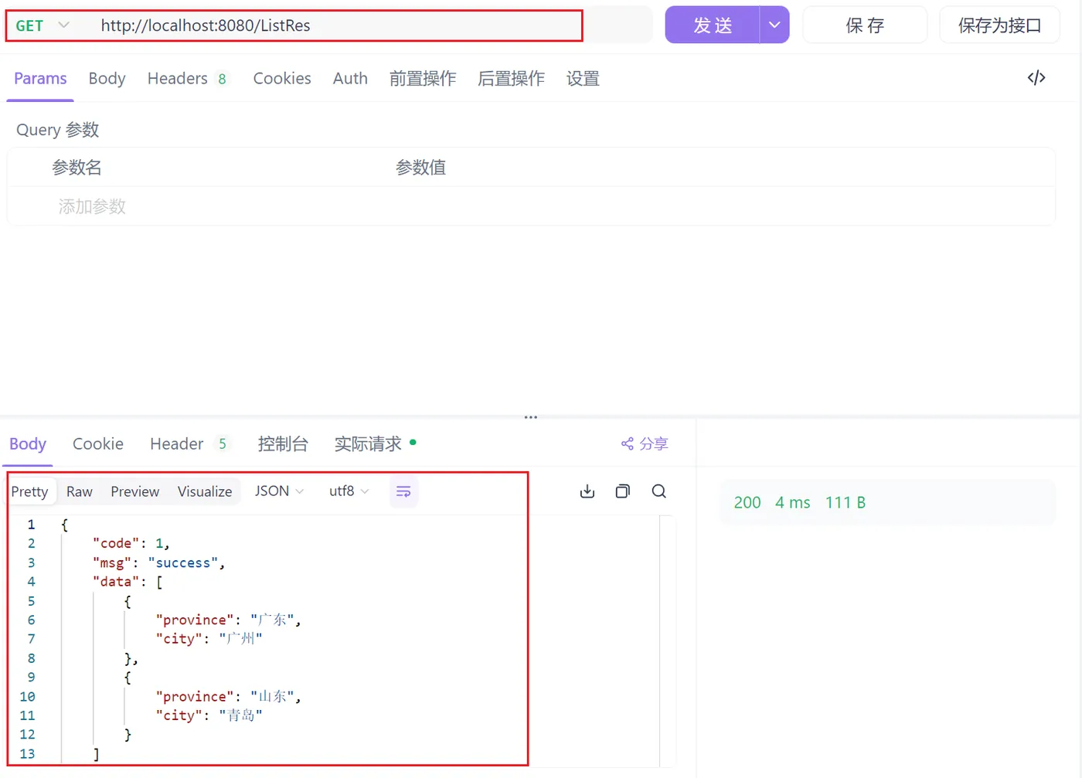Open the Auth tab
The height and width of the screenshot is (778, 1082).
(350, 79)
